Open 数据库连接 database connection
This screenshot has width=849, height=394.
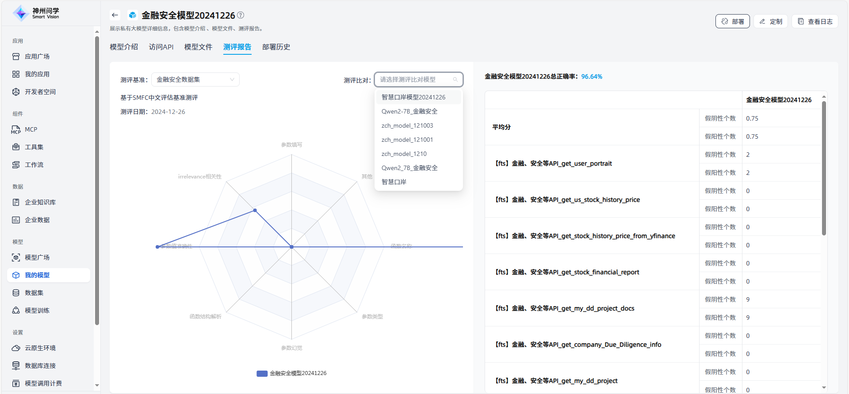tap(40, 366)
